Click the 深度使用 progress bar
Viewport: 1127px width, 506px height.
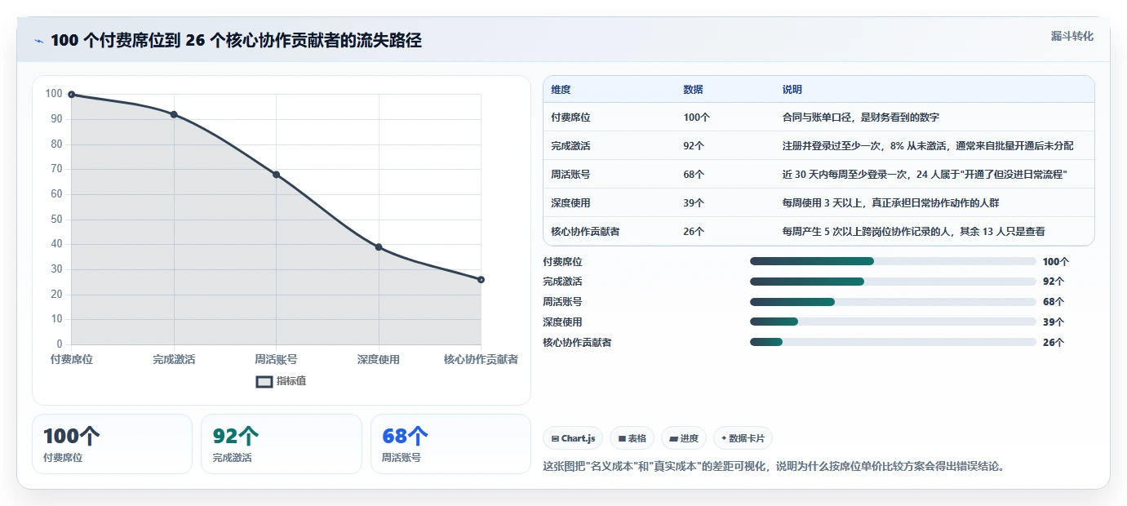tap(893, 322)
